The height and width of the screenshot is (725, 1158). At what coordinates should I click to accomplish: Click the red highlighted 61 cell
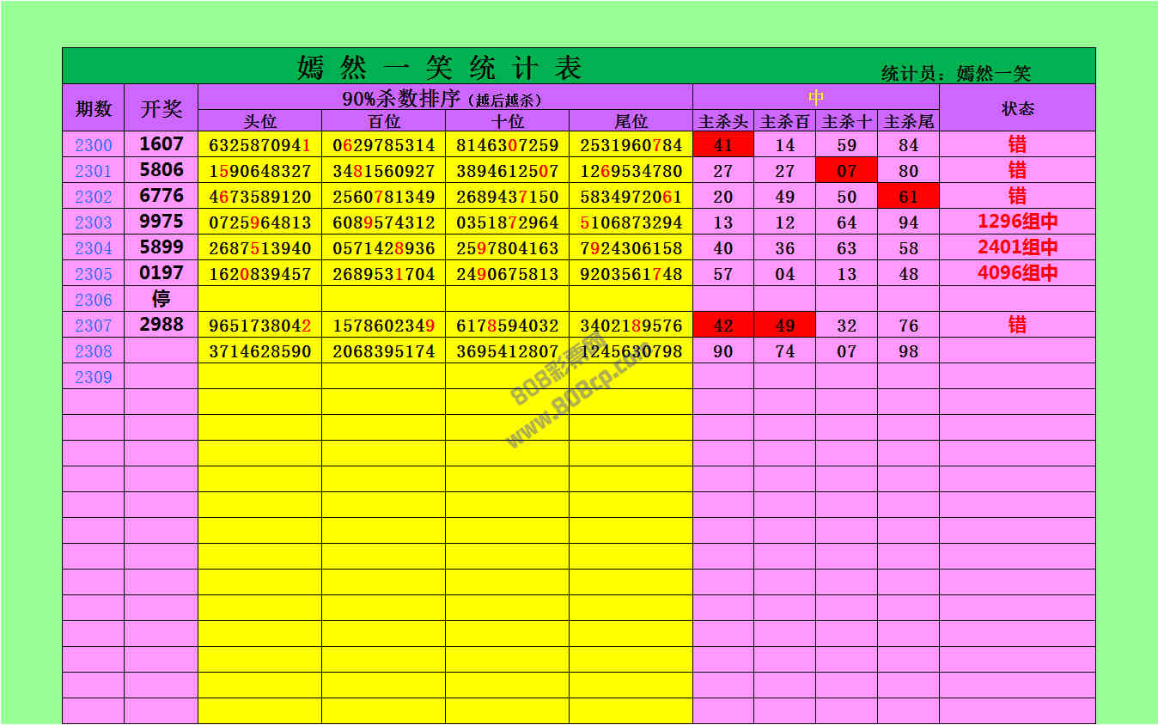click(x=908, y=197)
